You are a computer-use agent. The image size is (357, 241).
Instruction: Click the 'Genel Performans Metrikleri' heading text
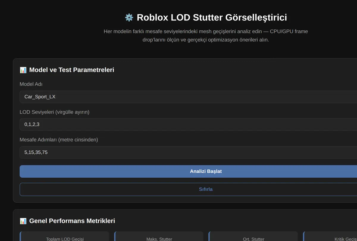(72, 221)
